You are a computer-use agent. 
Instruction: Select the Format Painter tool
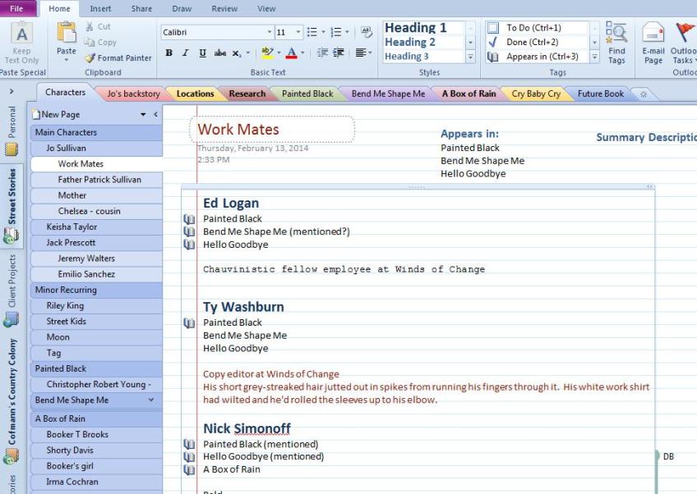pos(118,58)
